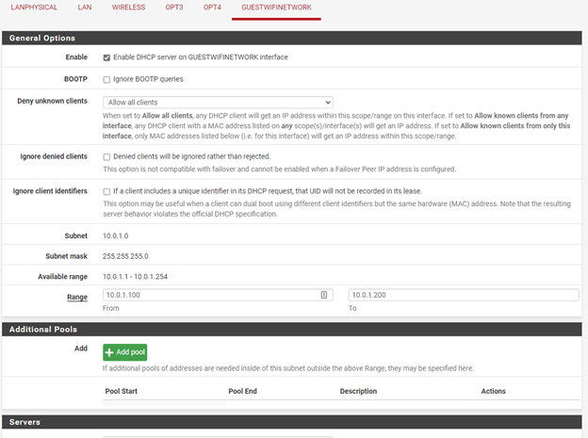Open the Deny unknown clients dropdown
This screenshot has height=438, width=588.
(218, 102)
